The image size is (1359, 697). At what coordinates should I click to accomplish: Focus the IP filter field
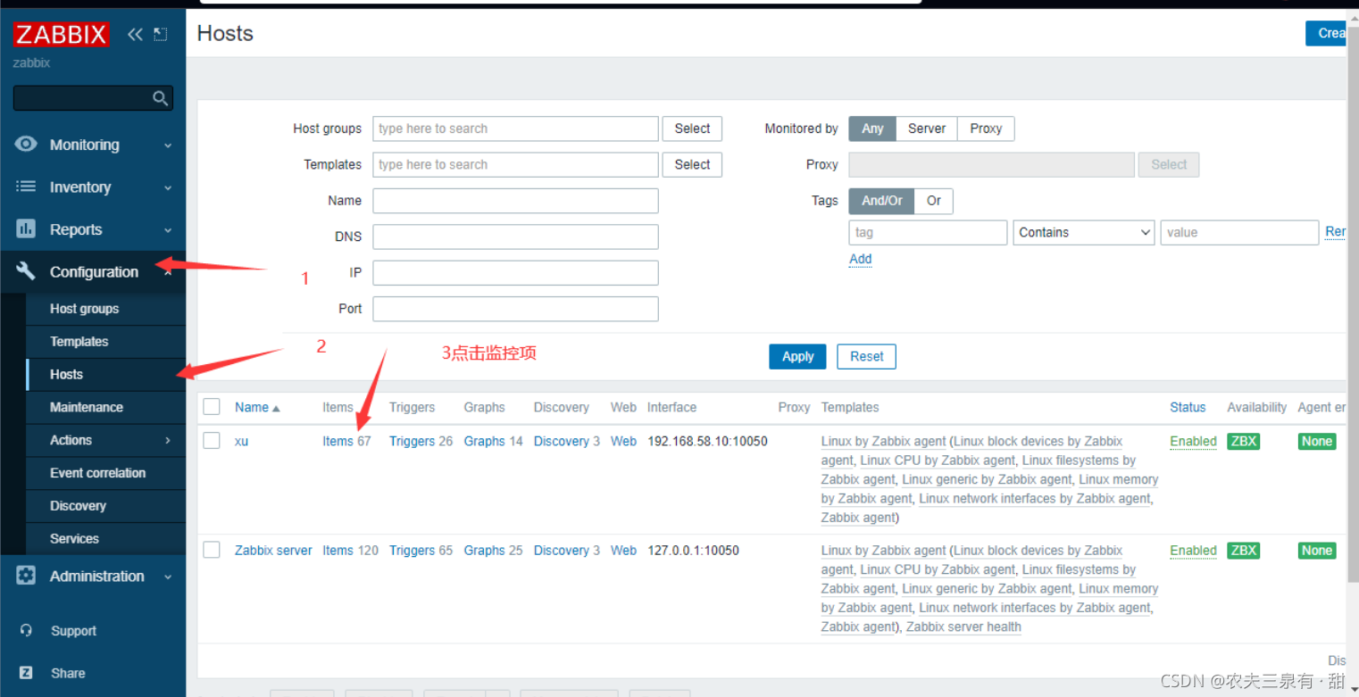coord(515,272)
